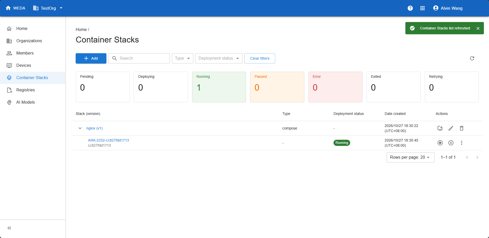The width and height of the screenshot is (489, 238).
Task: Open the Alvin Wang user menu
Action: coord(448,8)
